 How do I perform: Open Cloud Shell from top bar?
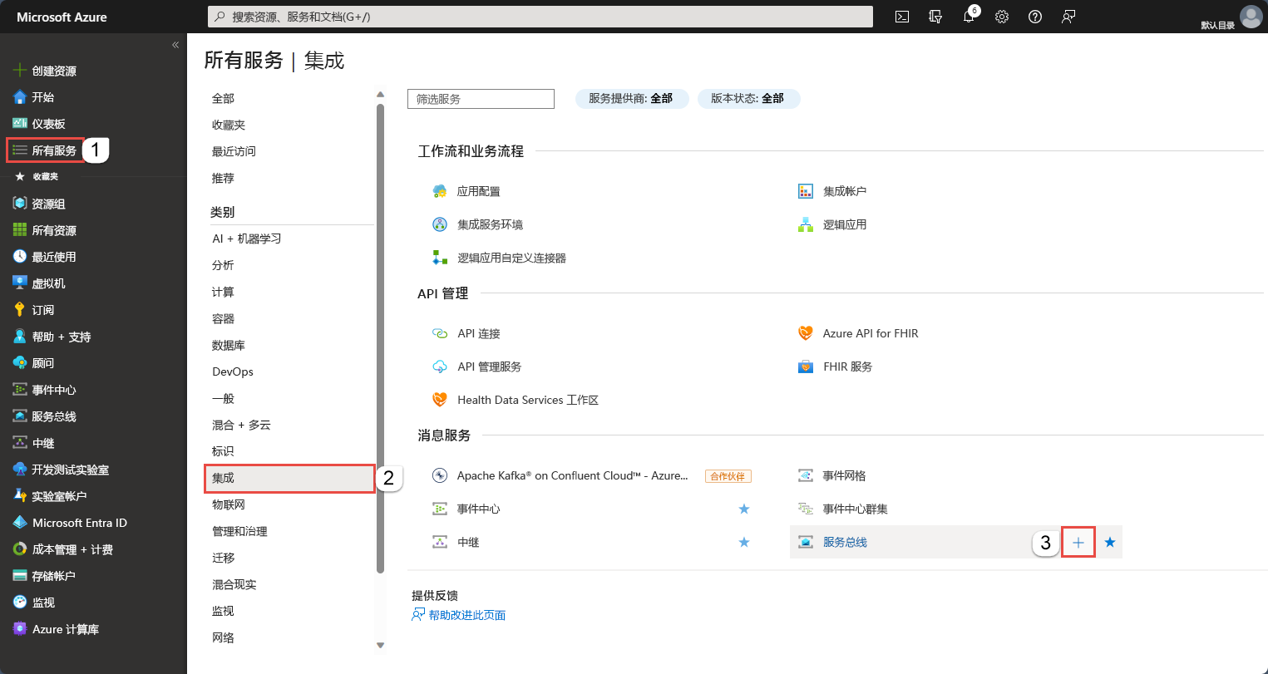point(902,17)
